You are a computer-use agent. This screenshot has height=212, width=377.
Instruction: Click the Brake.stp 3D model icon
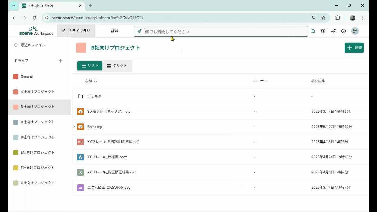(80, 127)
